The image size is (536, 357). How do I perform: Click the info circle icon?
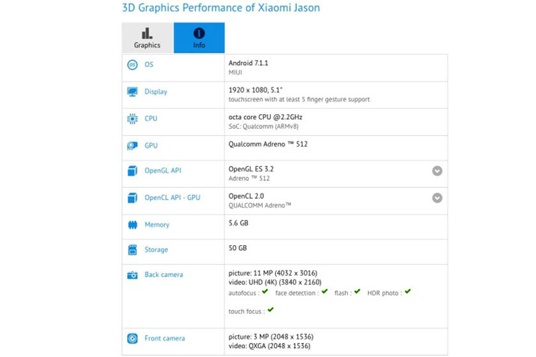(x=199, y=33)
